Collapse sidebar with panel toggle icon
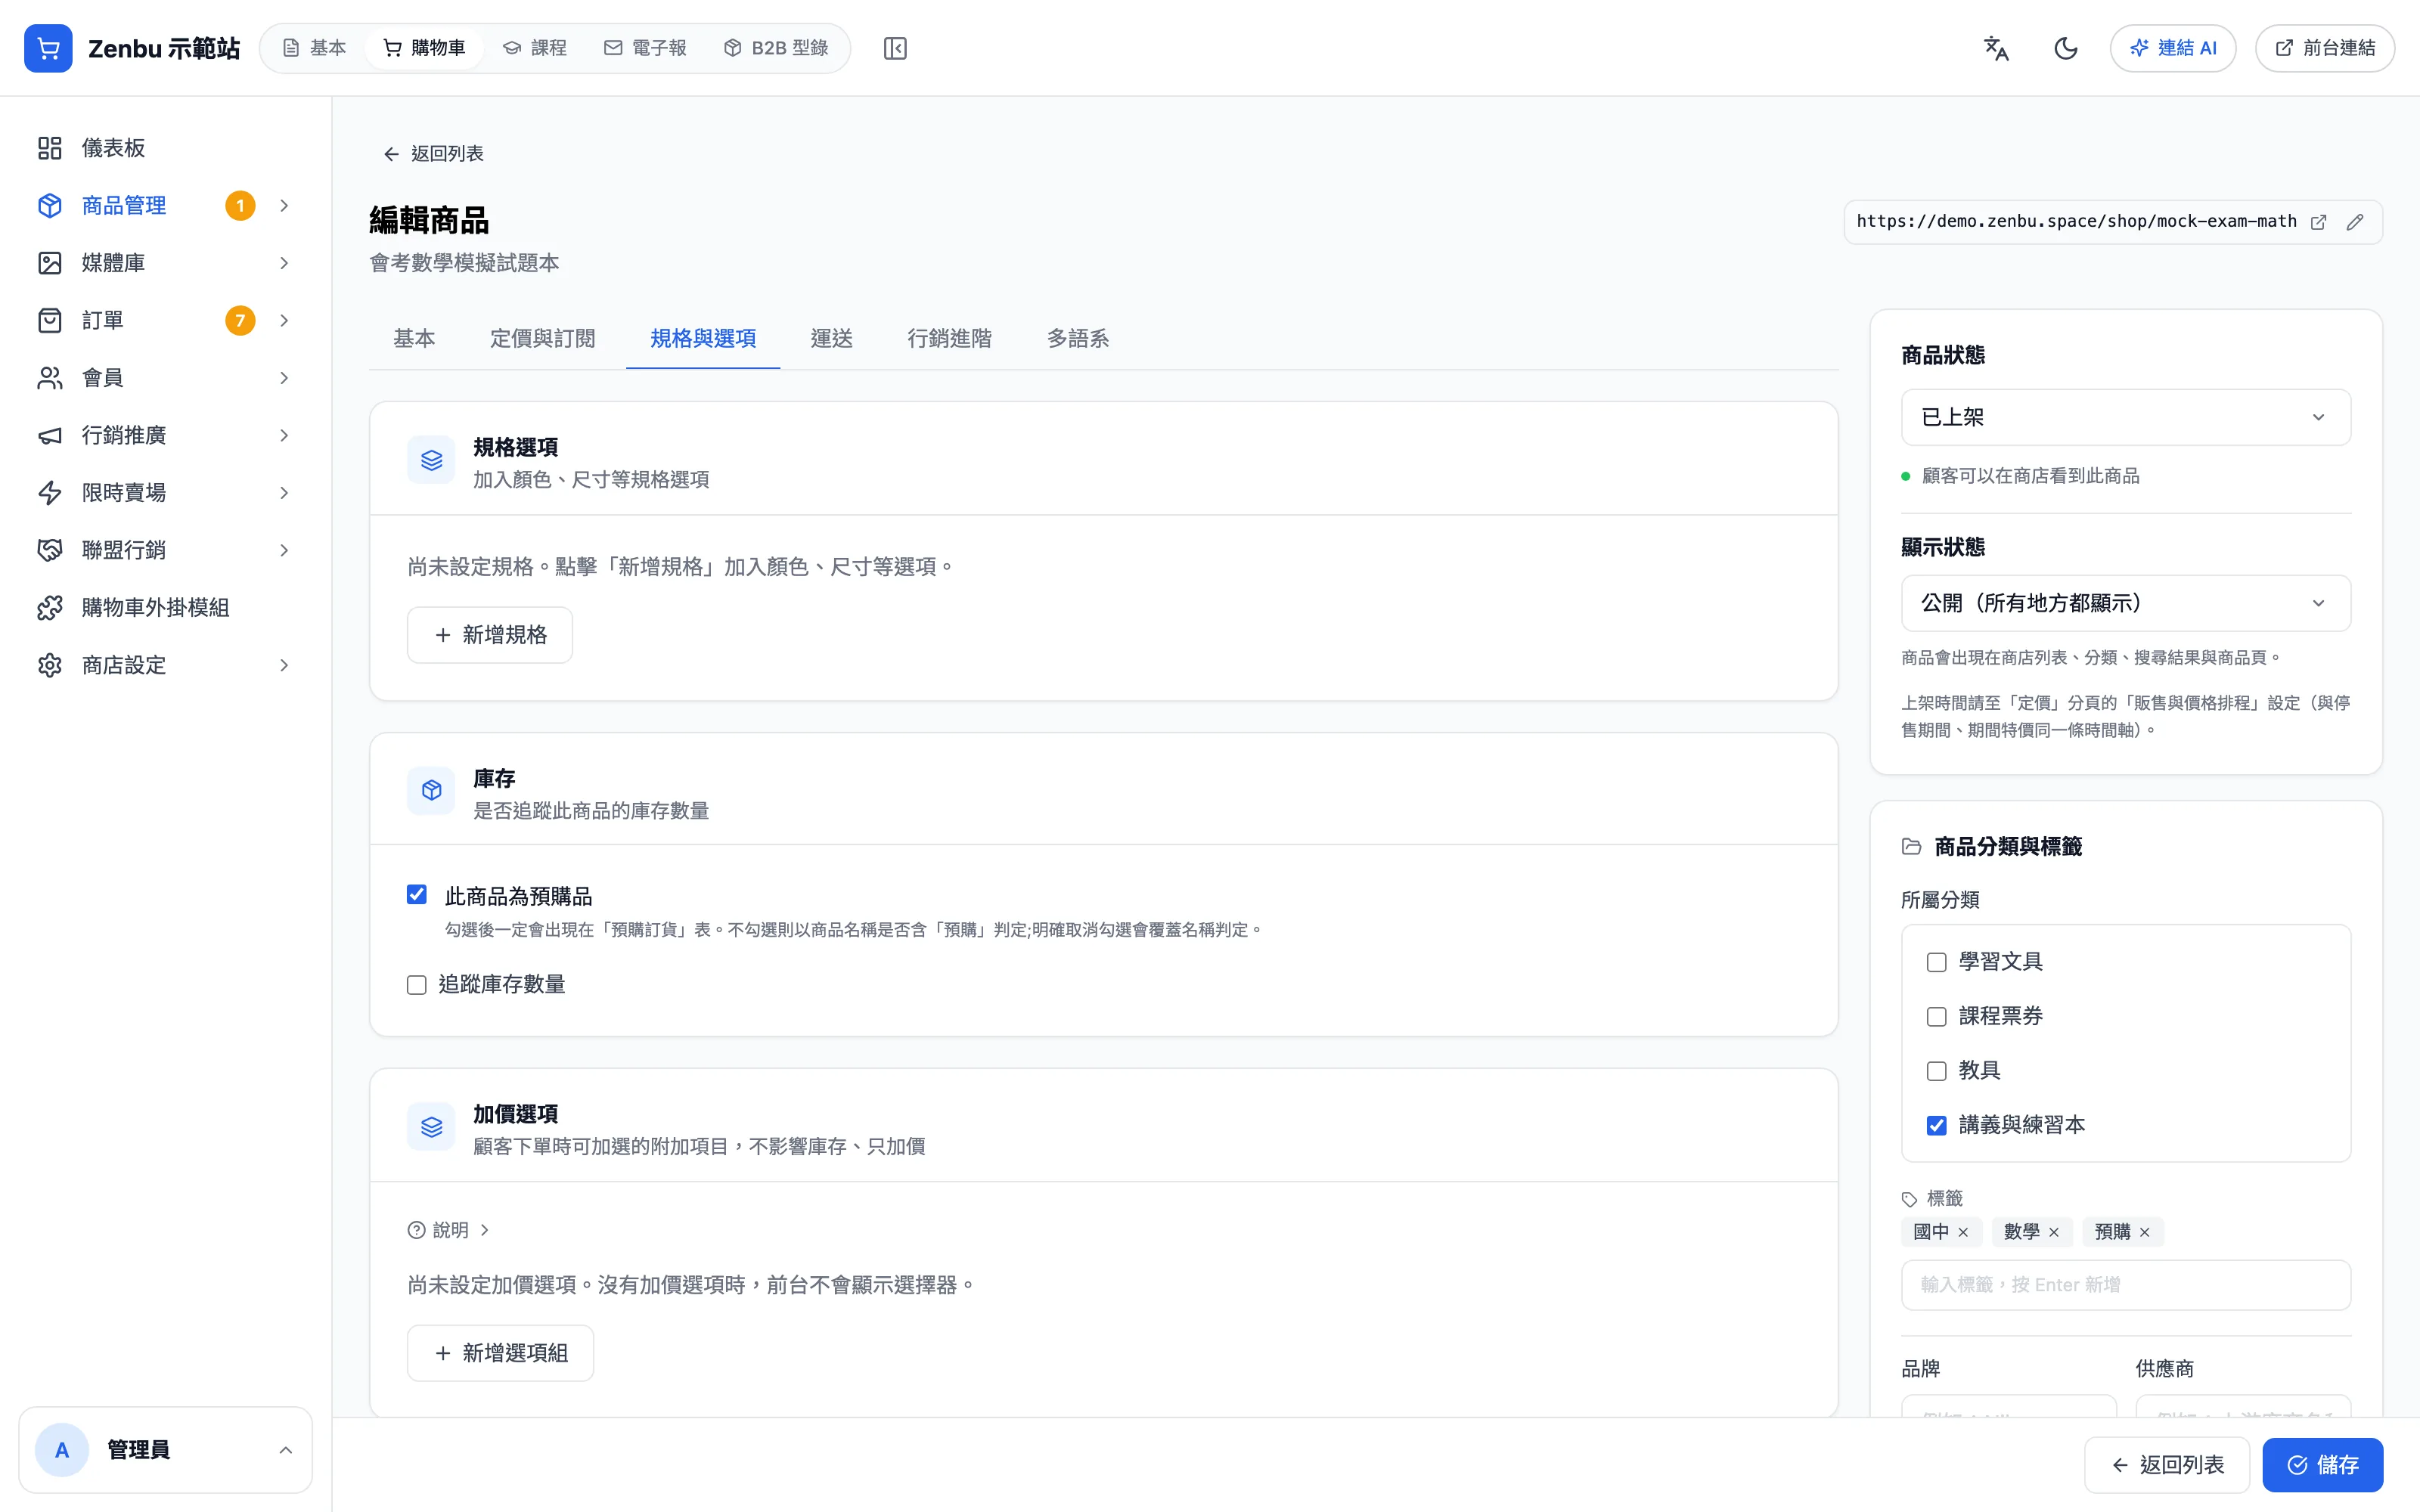Image resolution: width=2420 pixels, height=1512 pixels. pyautogui.click(x=895, y=48)
